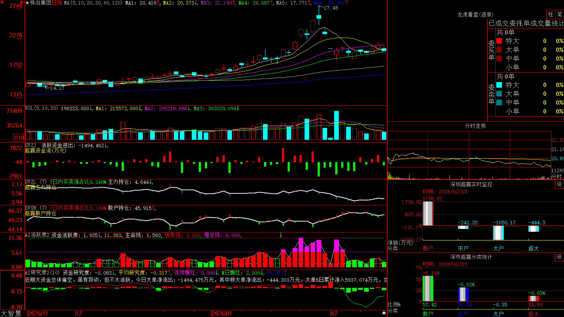Viewport: 564px width, 317px height.
Task: Click the 02 month timeline marker
Action: point(334,313)
